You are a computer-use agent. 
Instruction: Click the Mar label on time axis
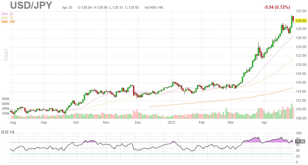231,122
